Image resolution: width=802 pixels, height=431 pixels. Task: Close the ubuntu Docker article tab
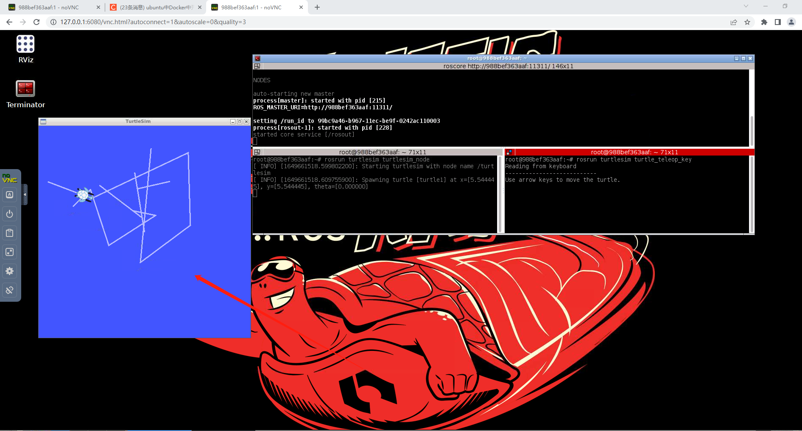coord(200,8)
